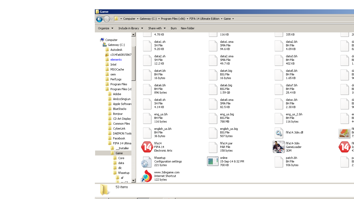
Task: Select the file named data8.sma
Action: pos(226,100)
